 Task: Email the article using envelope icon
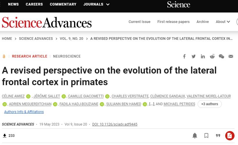click(x=231, y=56)
